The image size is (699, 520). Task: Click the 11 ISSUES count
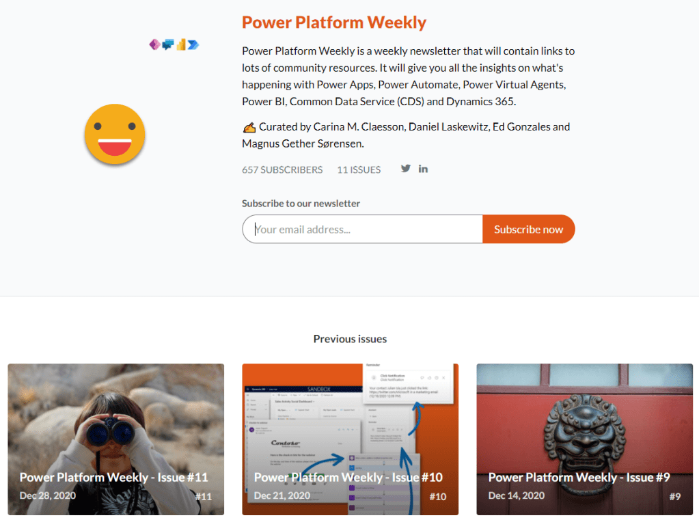point(359,169)
